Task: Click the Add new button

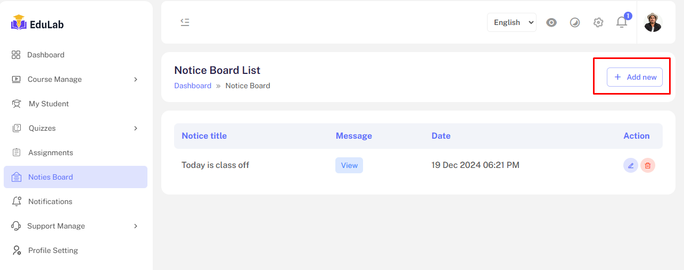Action: tap(634, 77)
